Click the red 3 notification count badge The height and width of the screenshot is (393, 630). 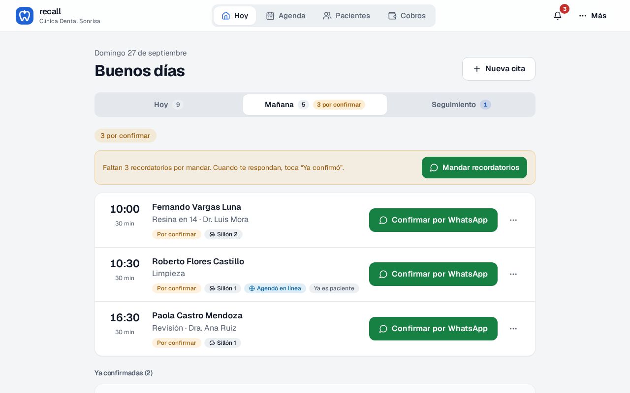tap(565, 9)
